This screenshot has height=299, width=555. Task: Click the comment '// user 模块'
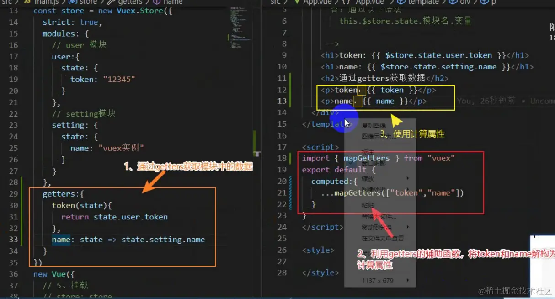pyautogui.click(x=79, y=45)
